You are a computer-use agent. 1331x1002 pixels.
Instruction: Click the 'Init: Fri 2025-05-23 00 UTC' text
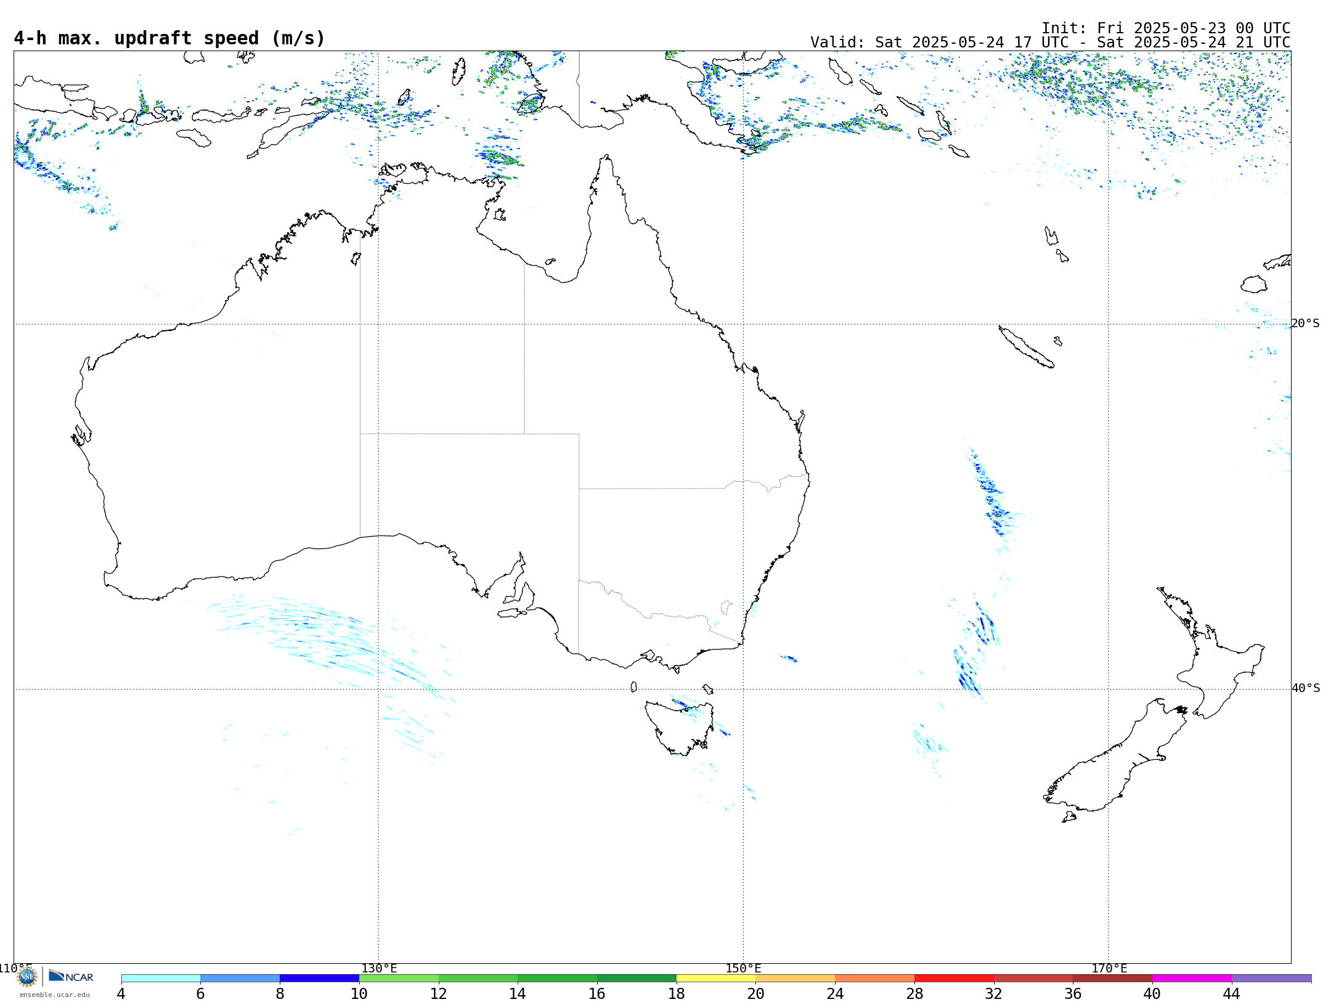coord(1166,28)
